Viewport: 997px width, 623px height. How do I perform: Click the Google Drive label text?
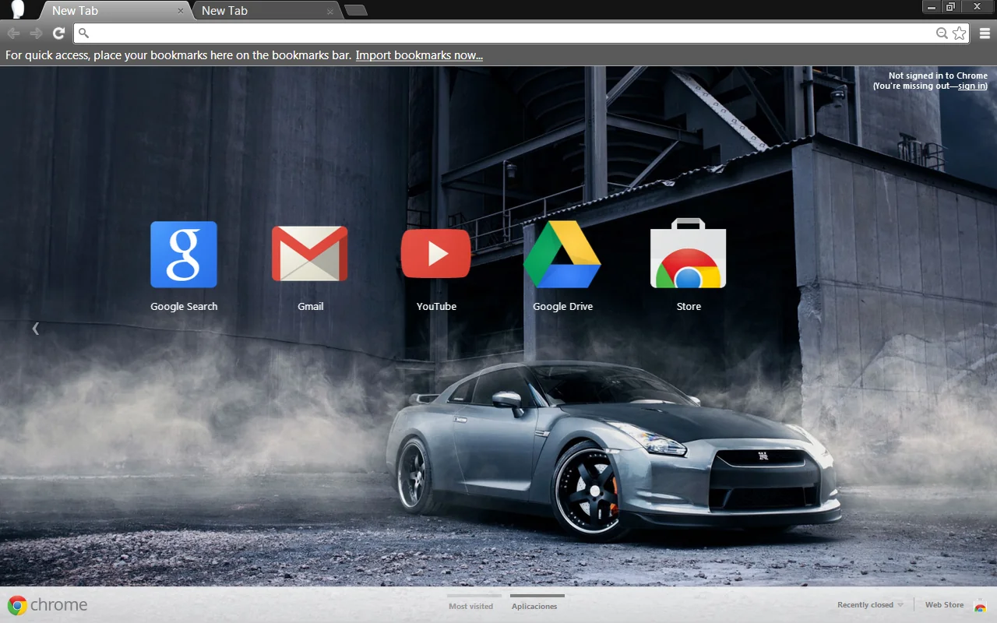coord(562,306)
